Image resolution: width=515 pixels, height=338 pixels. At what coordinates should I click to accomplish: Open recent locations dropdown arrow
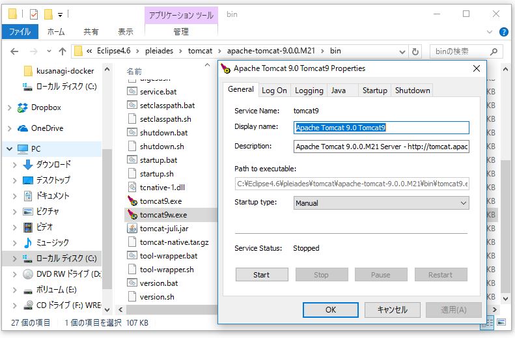49,51
